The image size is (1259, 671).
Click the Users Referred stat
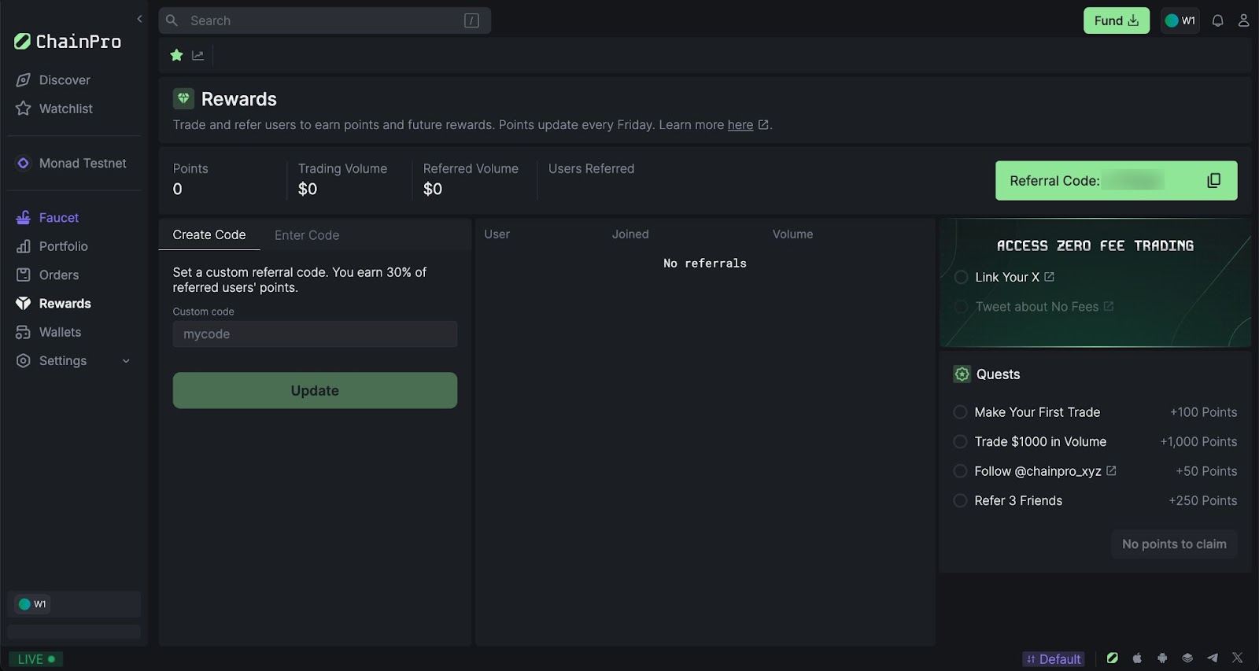tap(591, 169)
